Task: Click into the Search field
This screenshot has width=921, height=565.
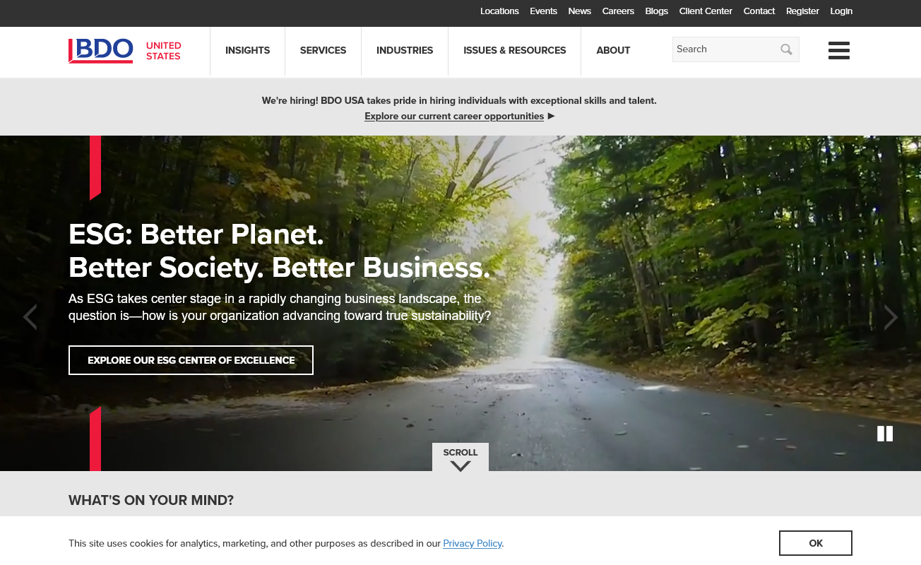Action: point(725,49)
